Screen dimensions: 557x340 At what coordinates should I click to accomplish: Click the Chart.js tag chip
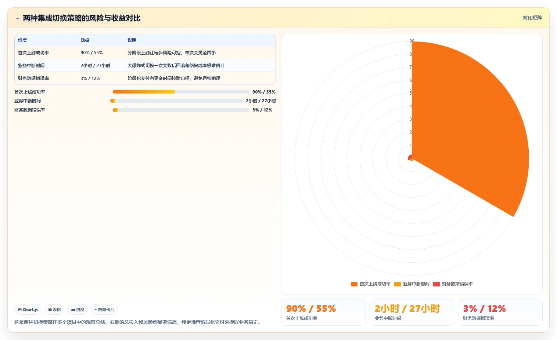pyautogui.click(x=28, y=310)
